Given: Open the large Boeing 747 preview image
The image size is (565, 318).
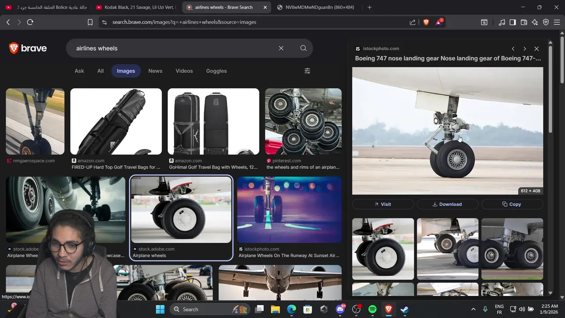Looking at the screenshot, I should (448, 131).
